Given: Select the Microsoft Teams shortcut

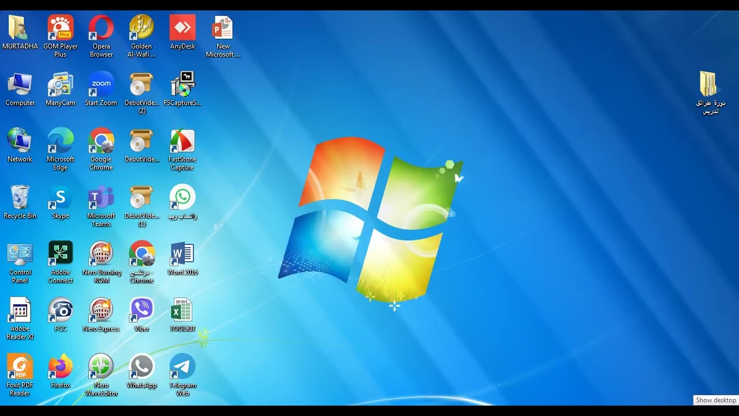Looking at the screenshot, I should point(101,198).
